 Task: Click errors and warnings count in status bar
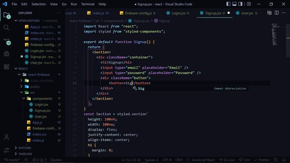click(x=39, y=160)
